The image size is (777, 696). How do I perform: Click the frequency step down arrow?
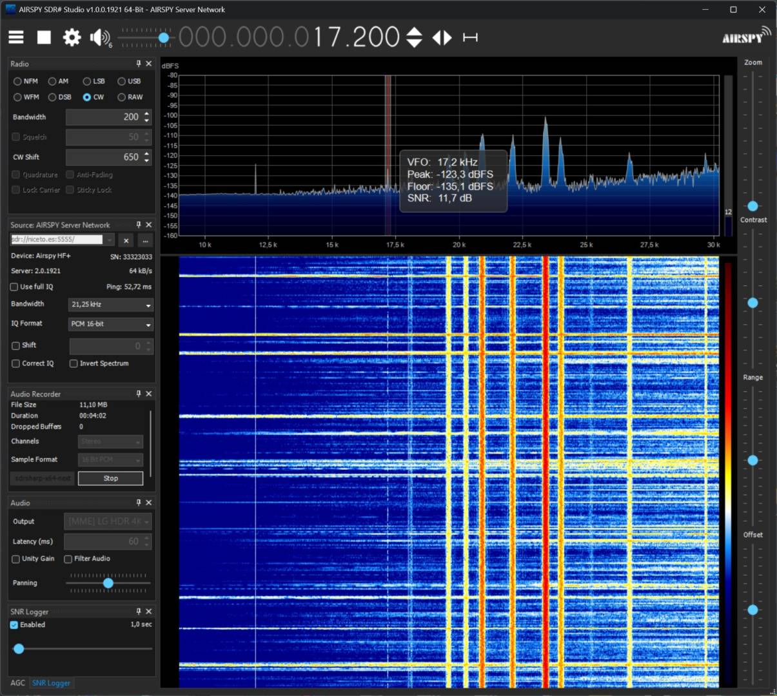coord(414,43)
